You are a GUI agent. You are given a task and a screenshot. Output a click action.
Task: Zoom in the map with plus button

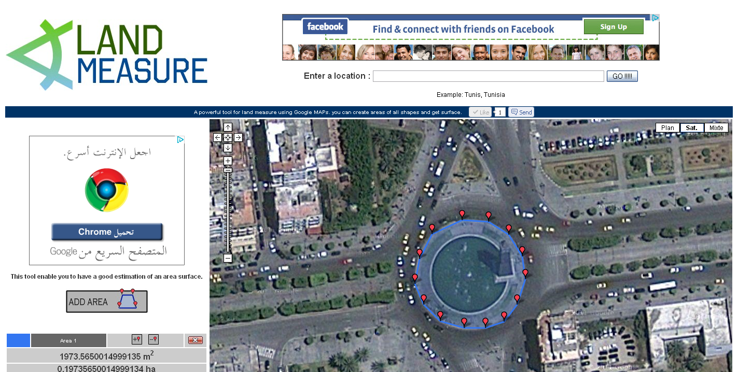tap(228, 161)
